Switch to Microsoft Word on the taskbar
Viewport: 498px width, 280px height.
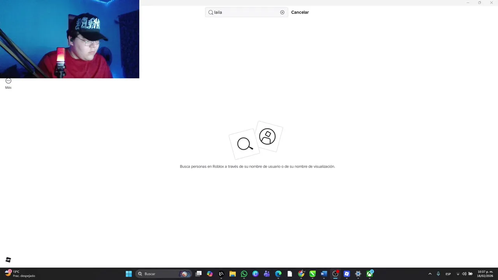pos(324,274)
